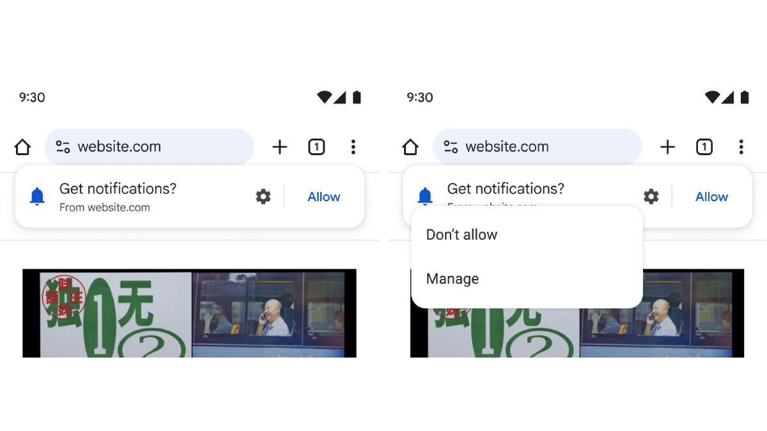The width and height of the screenshot is (767, 431).
Task: Allow notifications in the left screen prompt
Action: coord(324,197)
